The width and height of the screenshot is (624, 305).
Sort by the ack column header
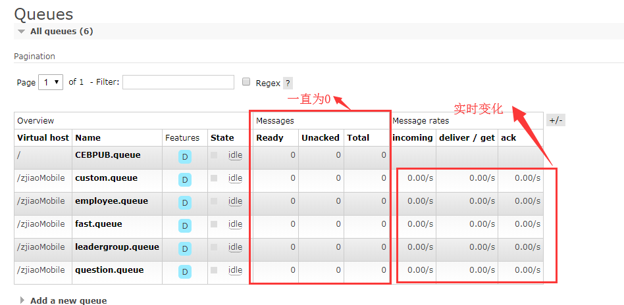(x=509, y=138)
